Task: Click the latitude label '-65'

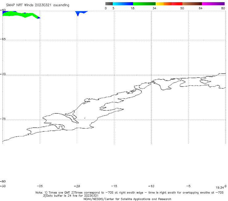Action: click(x=3, y=39)
